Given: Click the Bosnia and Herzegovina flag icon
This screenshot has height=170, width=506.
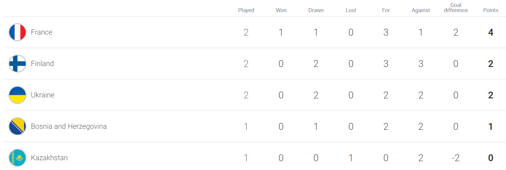Looking at the screenshot, I should [x=17, y=126].
